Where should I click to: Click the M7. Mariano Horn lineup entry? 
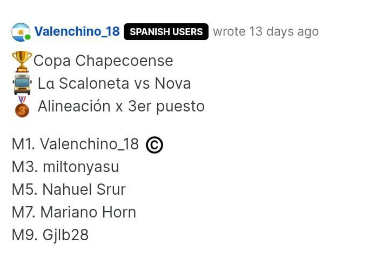point(74,212)
